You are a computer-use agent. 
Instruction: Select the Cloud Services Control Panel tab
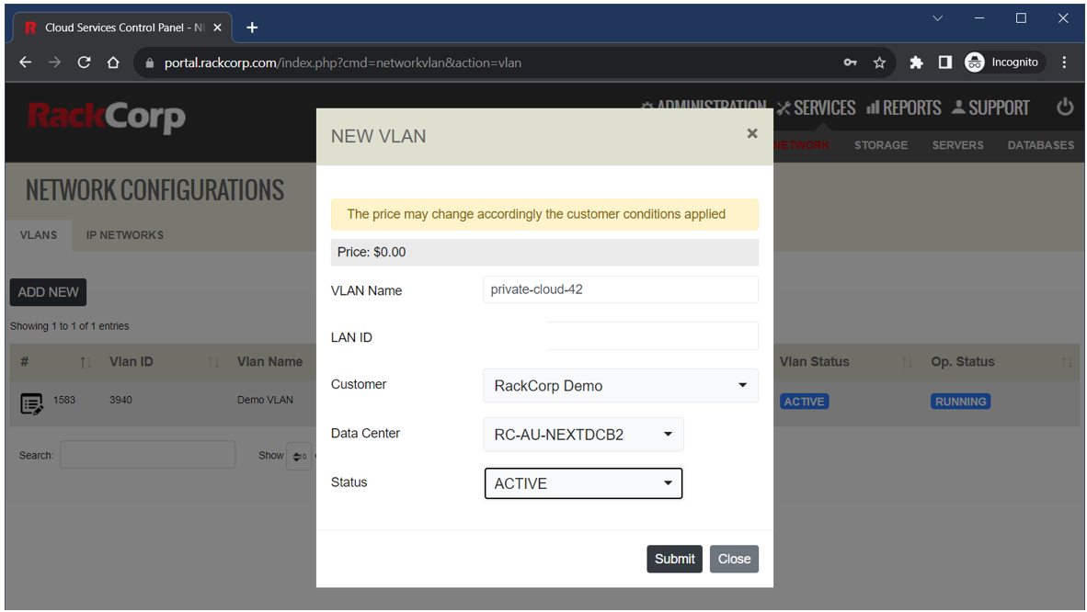[x=122, y=28]
